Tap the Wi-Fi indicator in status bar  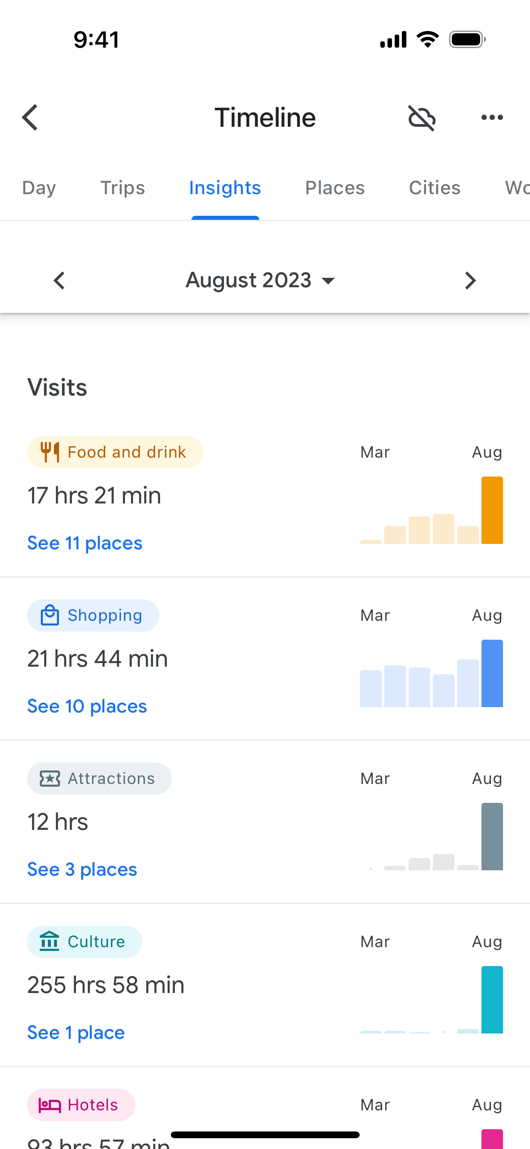[x=428, y=40]
